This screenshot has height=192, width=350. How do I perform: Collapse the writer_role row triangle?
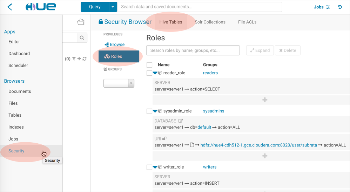pyautogui.click(x=155, y=167)
